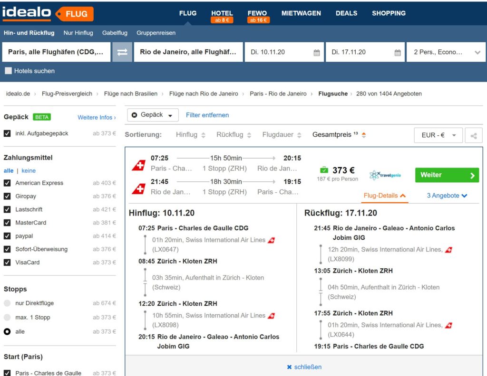This screenshot has height=376, width=487.
Task: Click Flüge nach Brasilien breadcrumb
Action: tap(131, 94)
